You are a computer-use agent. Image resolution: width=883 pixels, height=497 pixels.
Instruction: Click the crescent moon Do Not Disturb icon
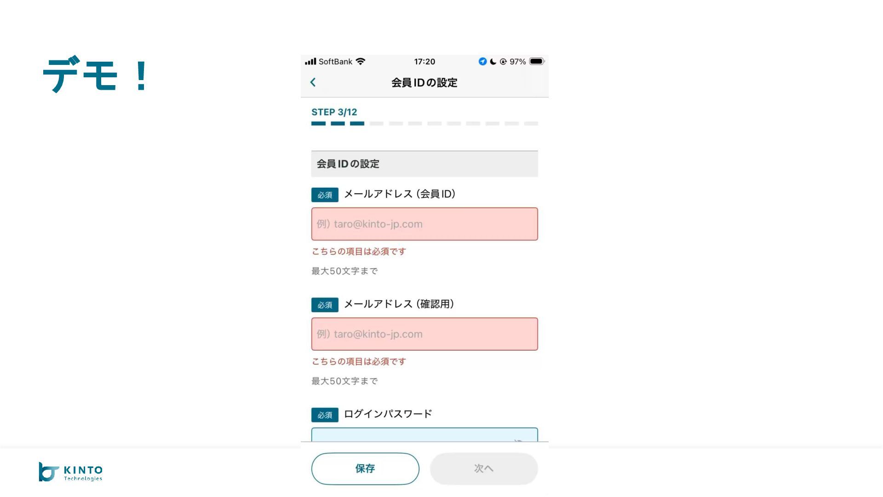[493, 62]
